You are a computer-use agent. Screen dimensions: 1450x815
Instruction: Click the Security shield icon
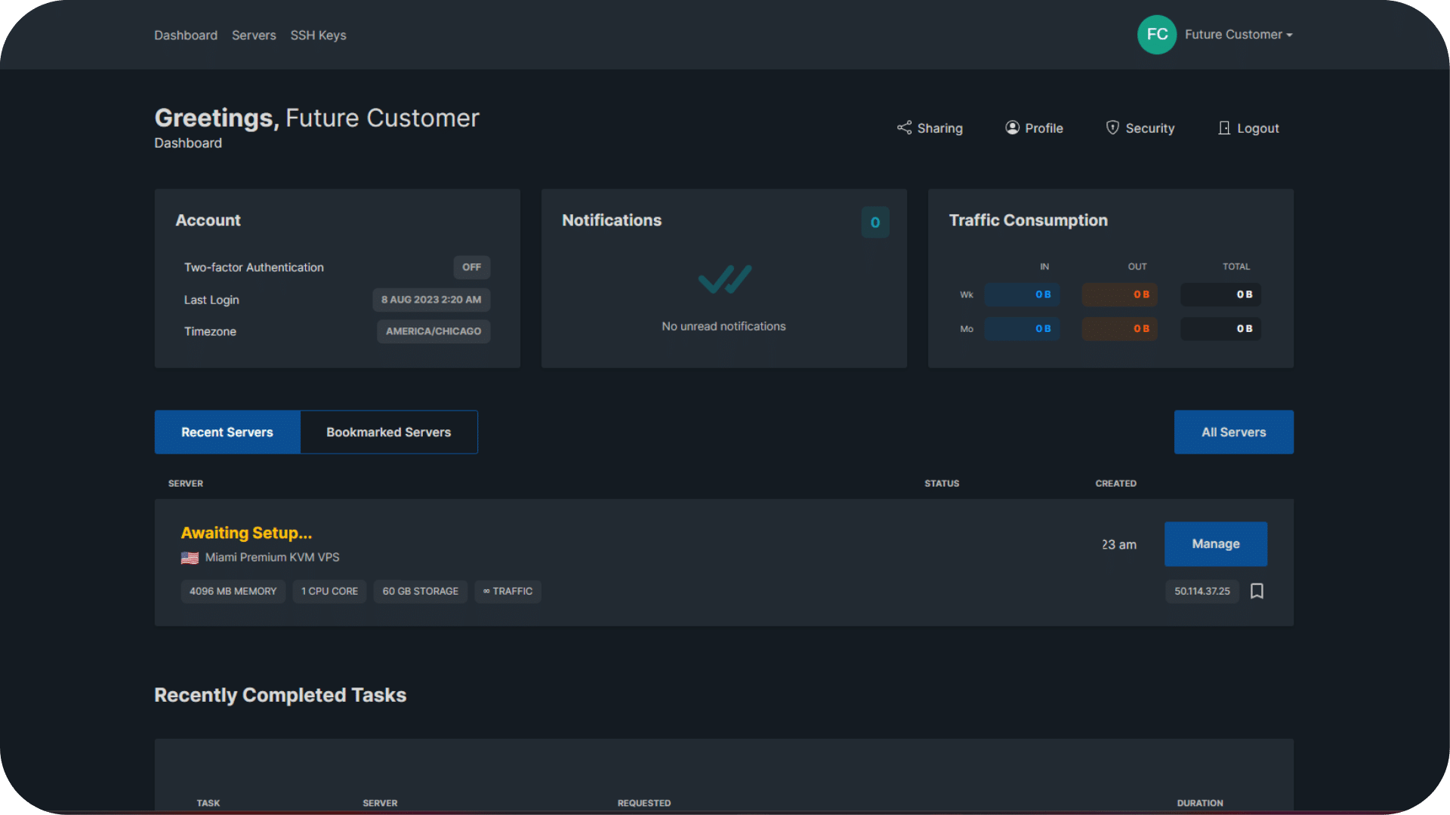coord(1112,128)
